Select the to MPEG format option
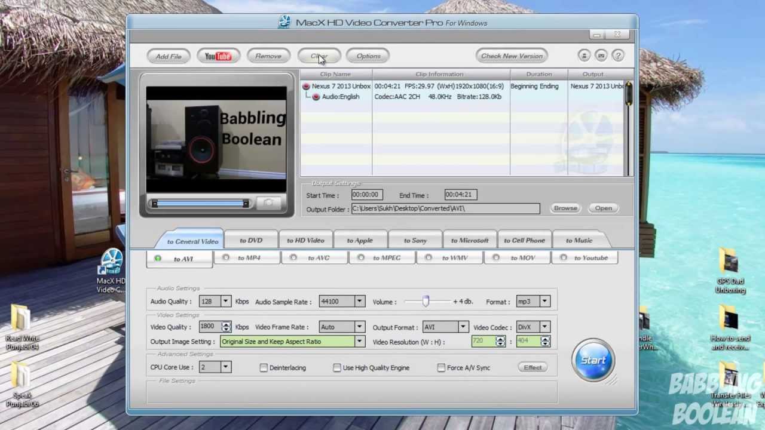 point(382,258)
